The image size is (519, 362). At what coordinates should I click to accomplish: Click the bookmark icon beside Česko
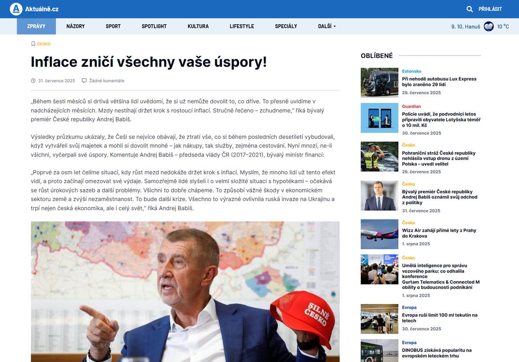point(33,44)
